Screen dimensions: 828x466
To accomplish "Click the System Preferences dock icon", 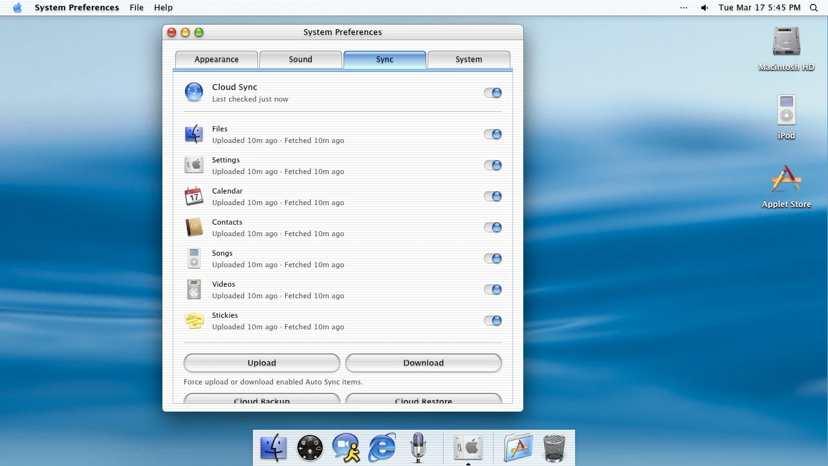I will tap(468, 447).
